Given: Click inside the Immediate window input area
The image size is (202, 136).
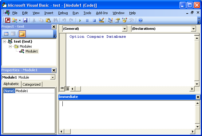Looking at the screenshot, I should pyautogui.click(x=127, y=115).
